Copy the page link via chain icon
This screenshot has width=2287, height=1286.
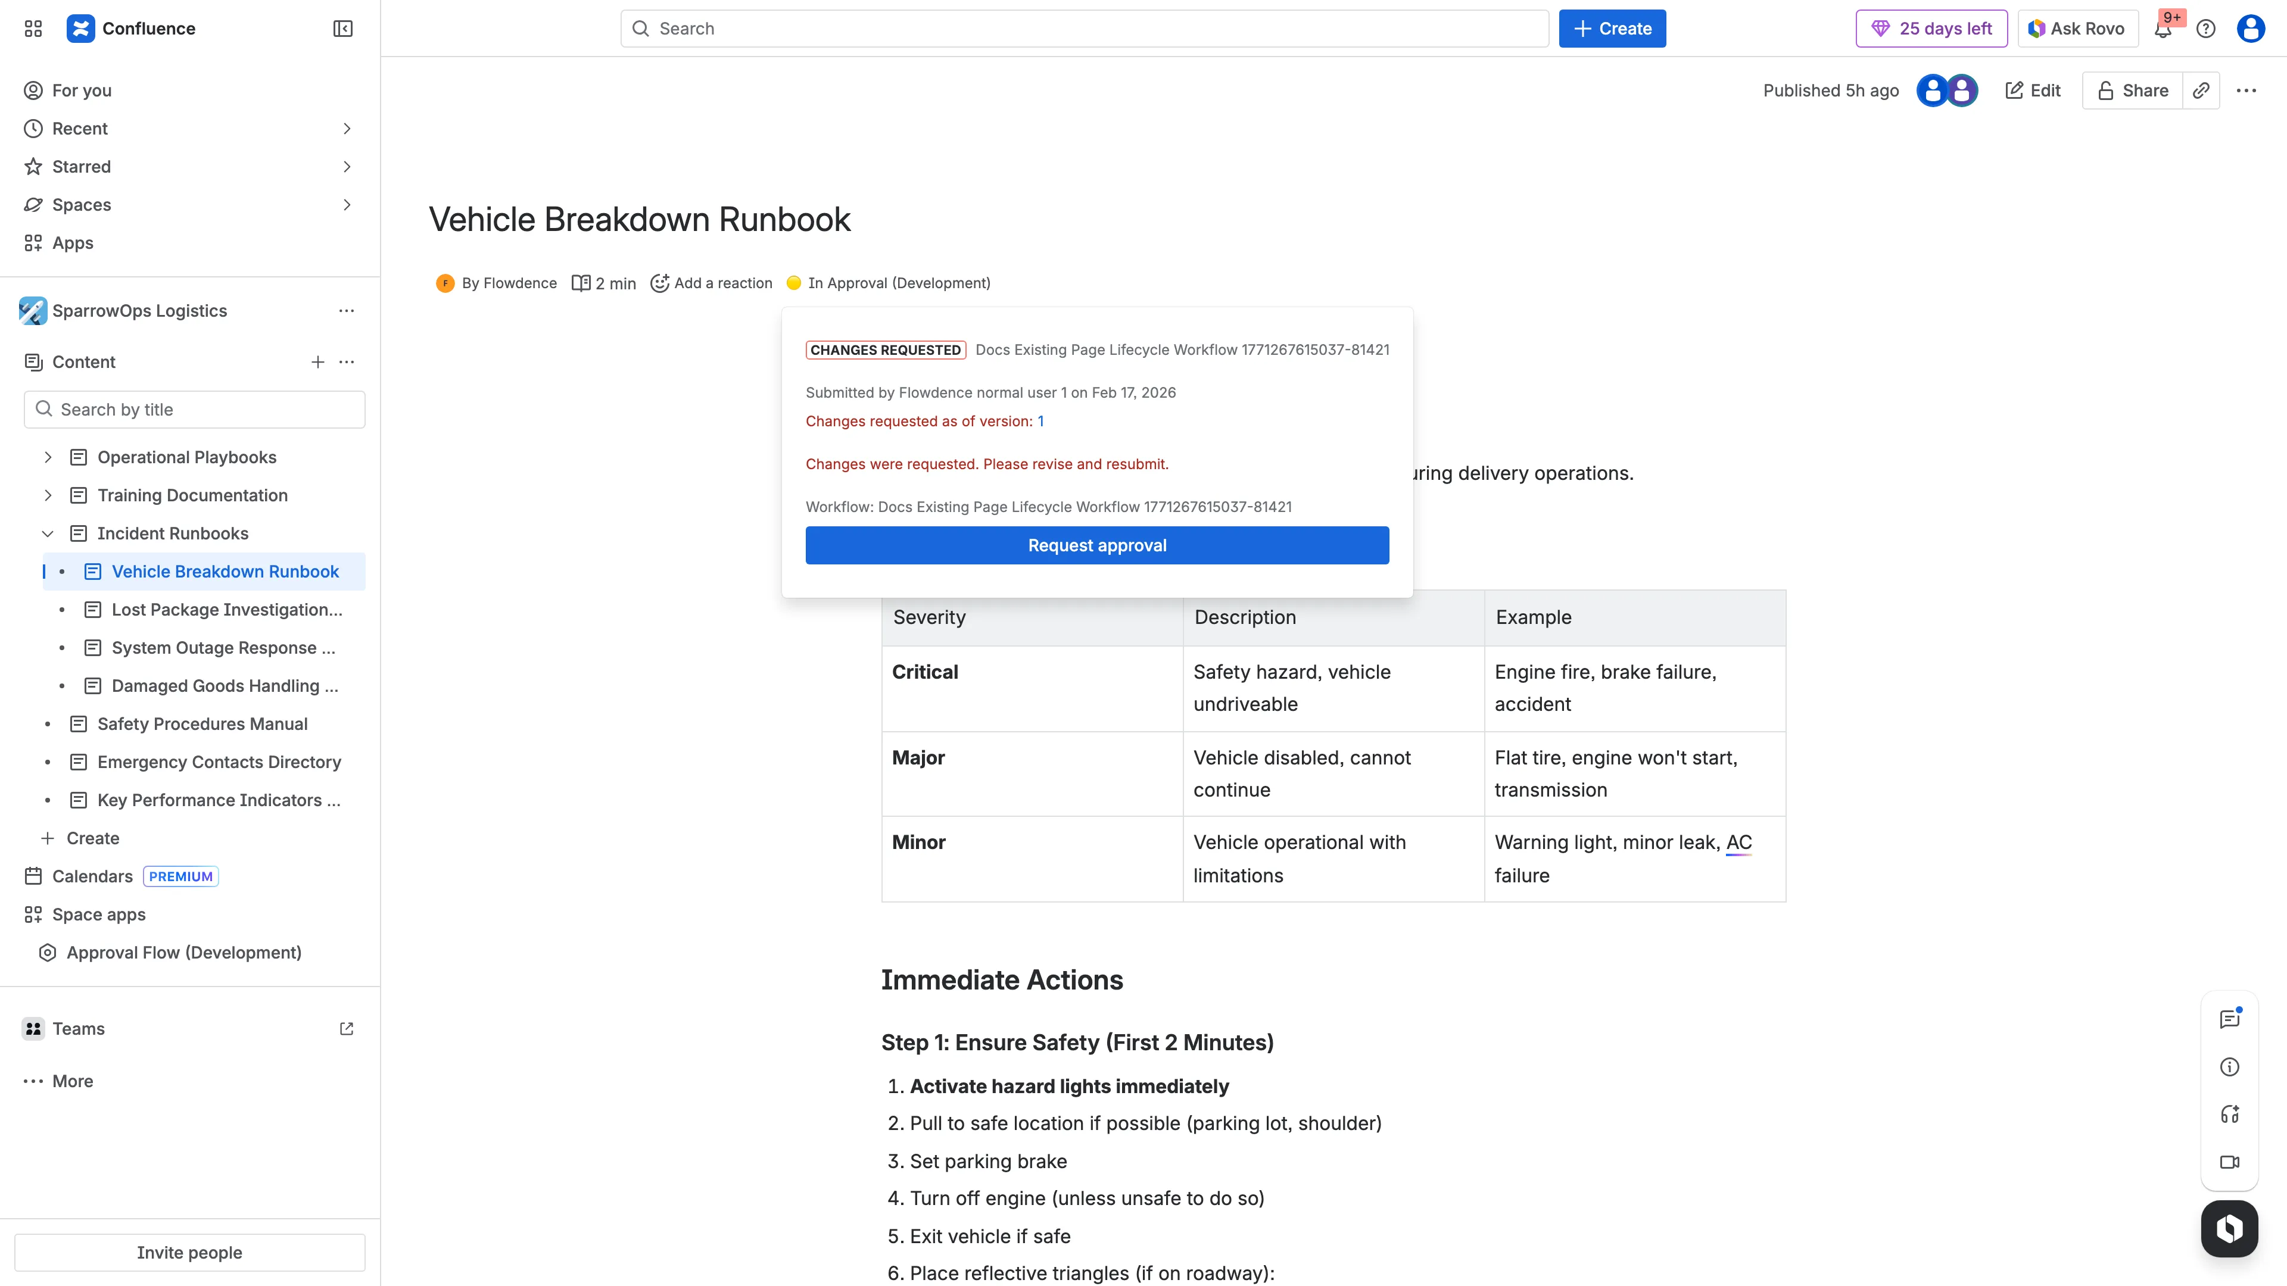click(x=2202, y=90)
